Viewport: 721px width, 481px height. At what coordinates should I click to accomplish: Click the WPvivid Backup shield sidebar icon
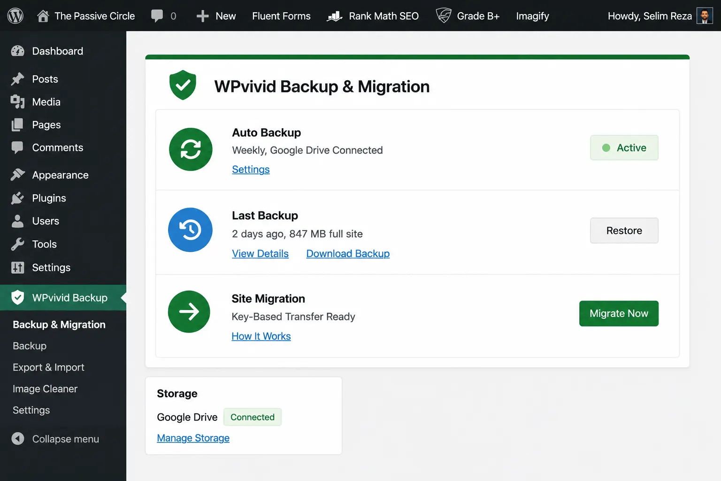[x=18, y=297]
